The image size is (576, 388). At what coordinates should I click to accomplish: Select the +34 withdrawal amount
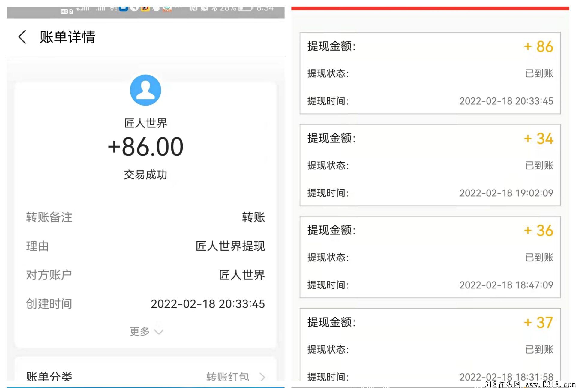538,138
